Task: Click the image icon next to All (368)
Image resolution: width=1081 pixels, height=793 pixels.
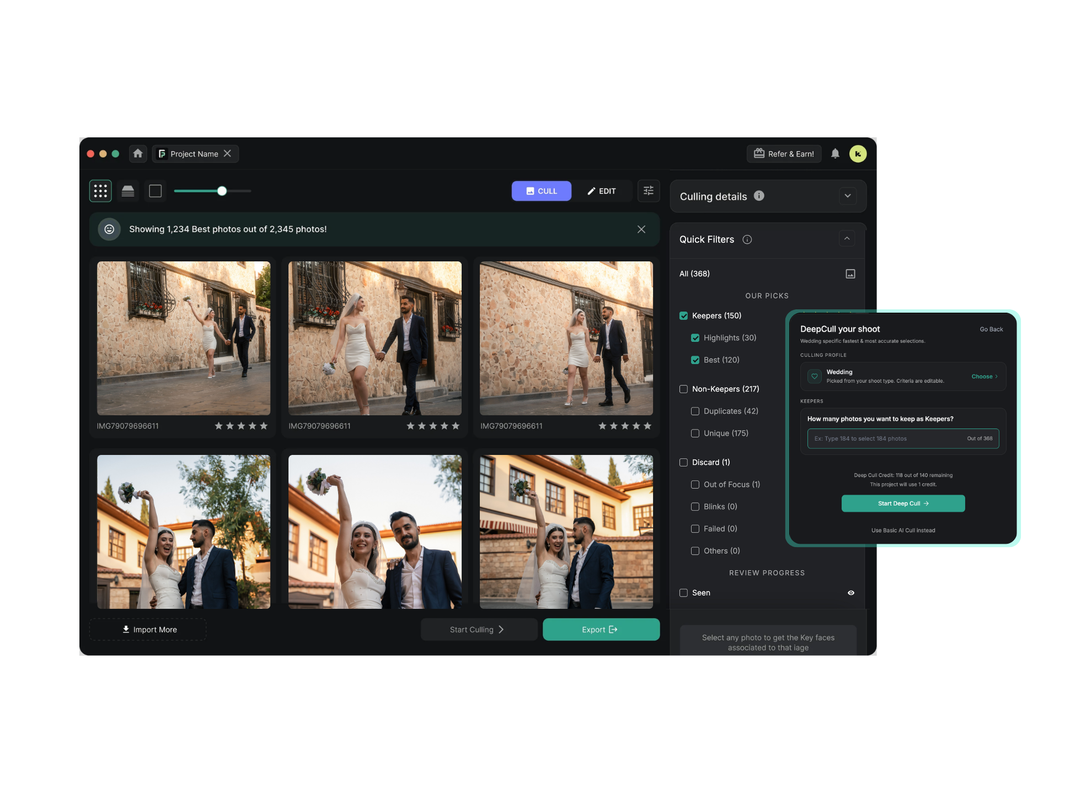Action: (850, 274)
